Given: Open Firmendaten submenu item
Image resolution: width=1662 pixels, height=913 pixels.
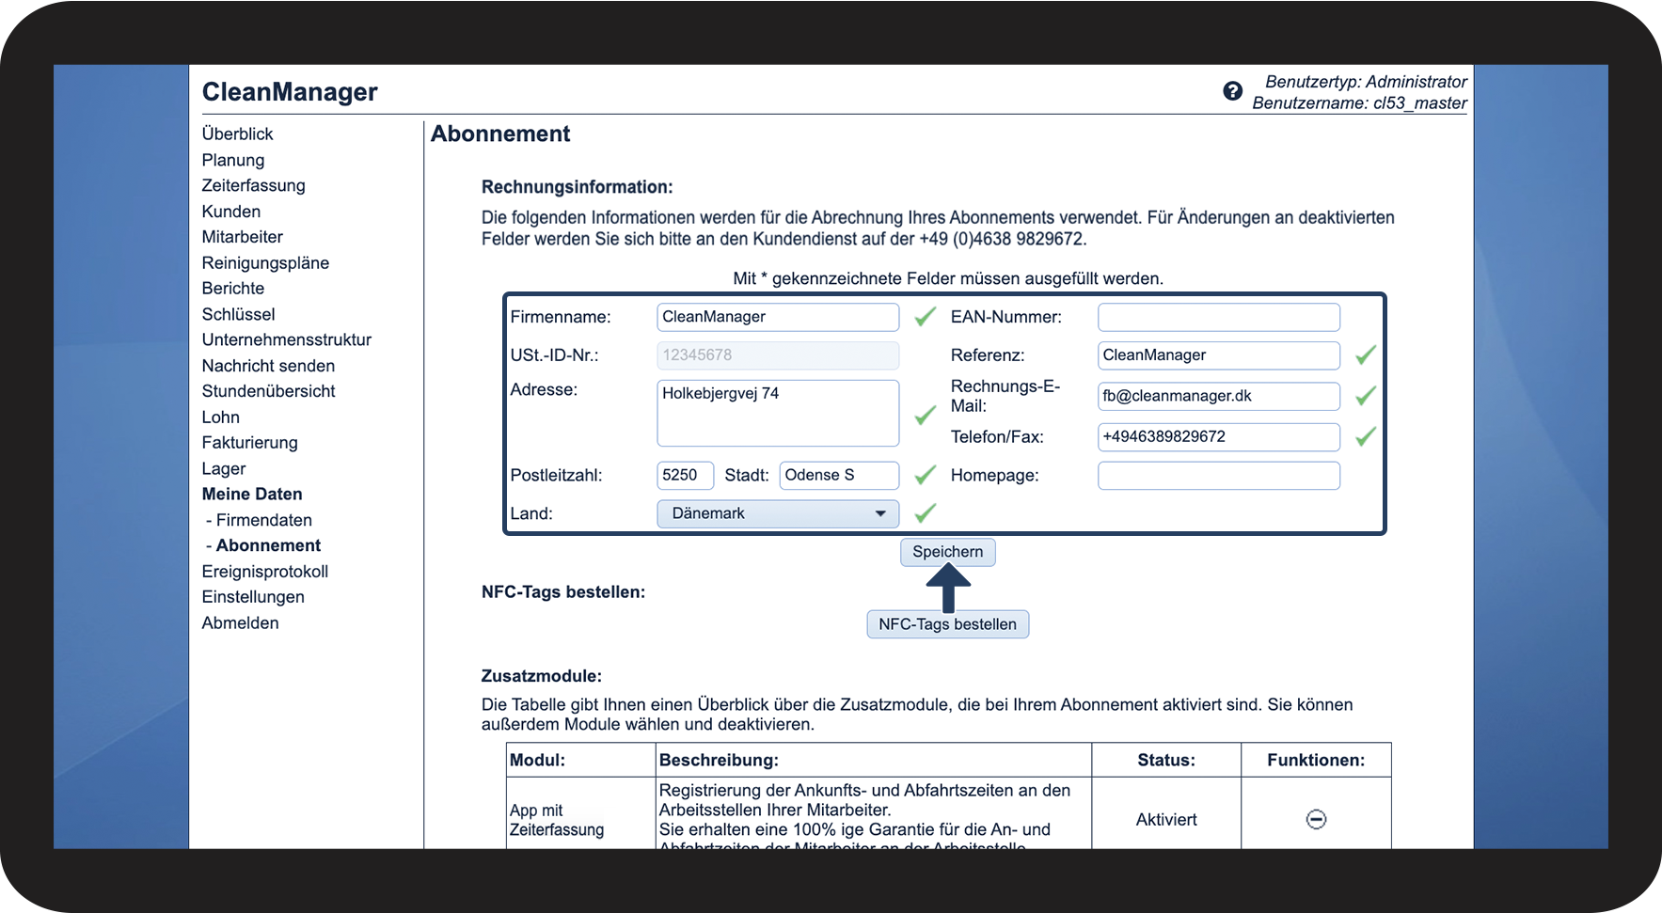Looking at the screenshot, I should coord(263,520).
